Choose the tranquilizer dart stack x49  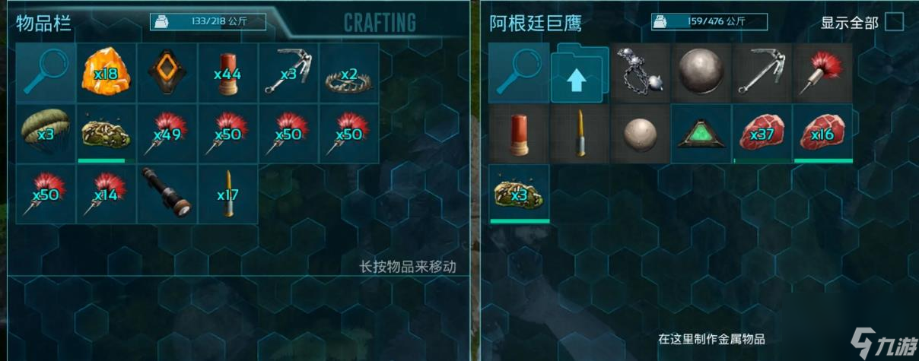click(167, 133)
